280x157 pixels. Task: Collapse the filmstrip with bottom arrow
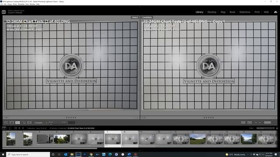point(140,150)
